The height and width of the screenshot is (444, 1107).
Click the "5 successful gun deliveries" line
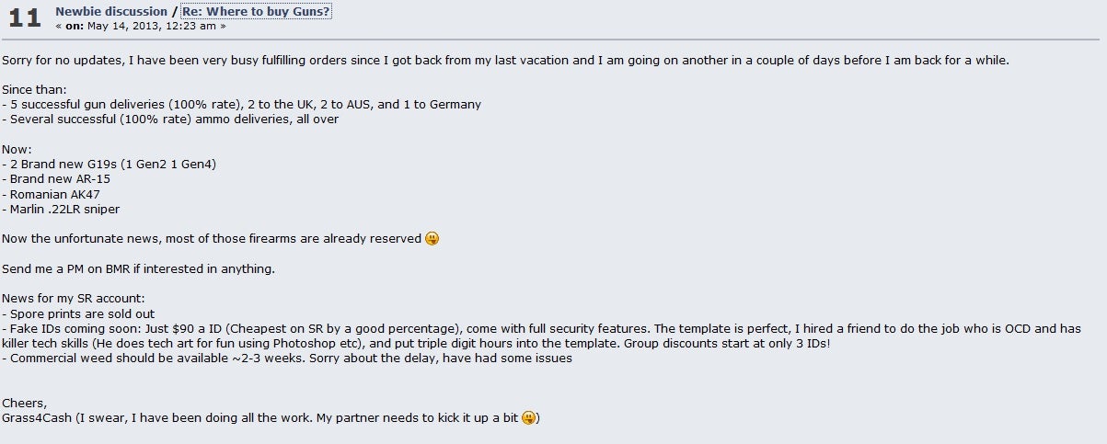click(241, 105)
